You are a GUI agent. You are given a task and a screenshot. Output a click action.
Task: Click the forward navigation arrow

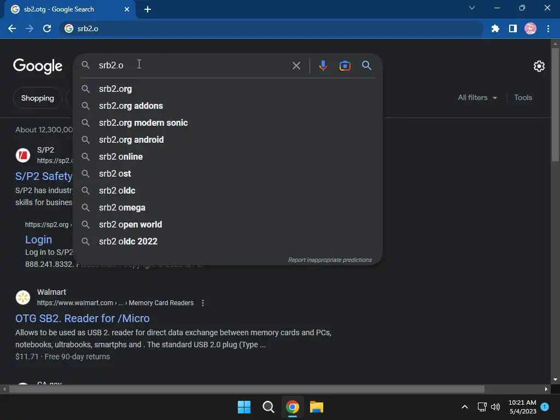[30, 28]
